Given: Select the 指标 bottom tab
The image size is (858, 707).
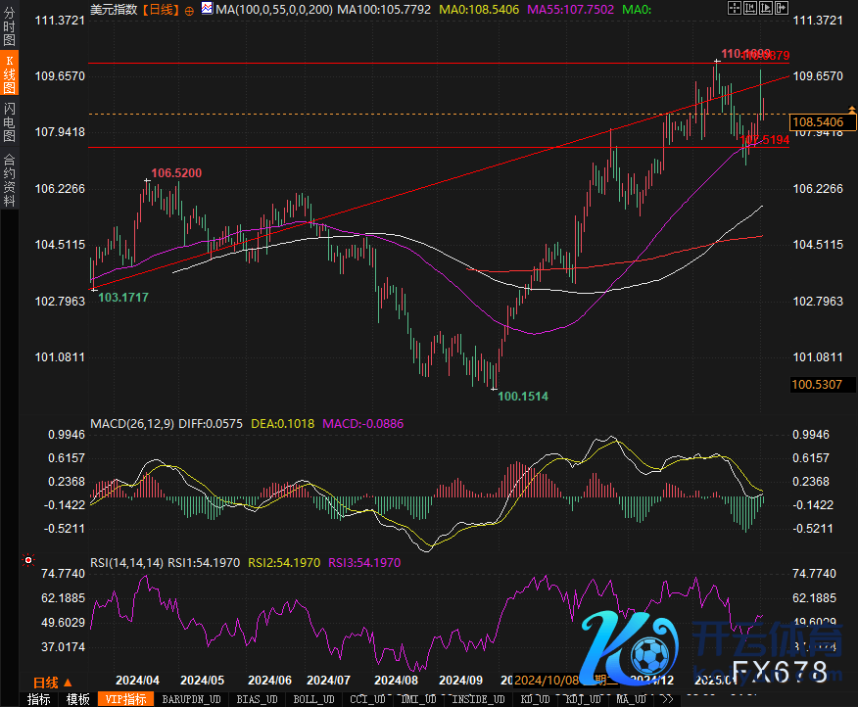Looking at the screenshot, I should 38,699.
